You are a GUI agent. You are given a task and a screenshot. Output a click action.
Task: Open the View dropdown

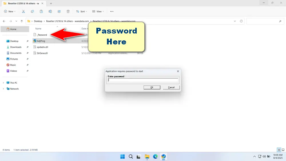coord(98,11)
